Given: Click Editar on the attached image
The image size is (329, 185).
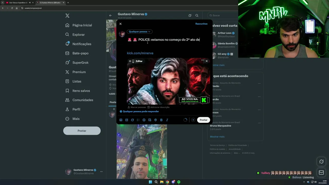Looking at the screenshot, I should (139, 61).
